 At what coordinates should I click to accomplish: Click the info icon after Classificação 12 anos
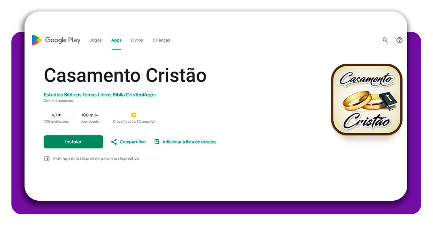click(x=153, y=122)
